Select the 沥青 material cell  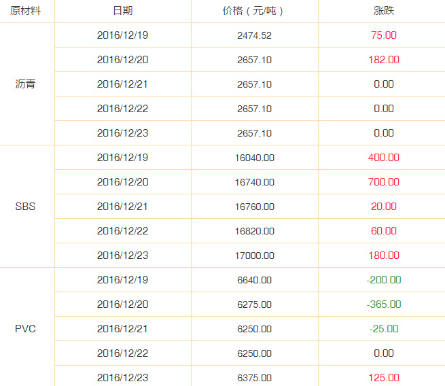[x=25, y=84]
